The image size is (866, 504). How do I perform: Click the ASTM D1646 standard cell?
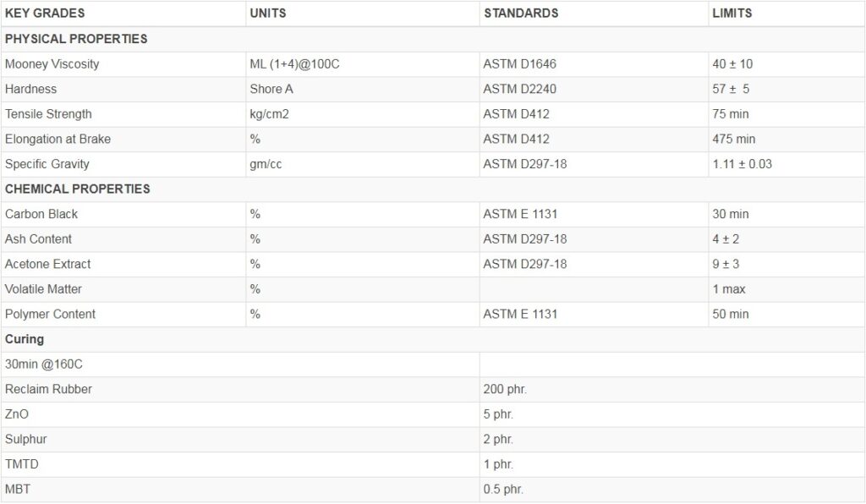(519, 64)
